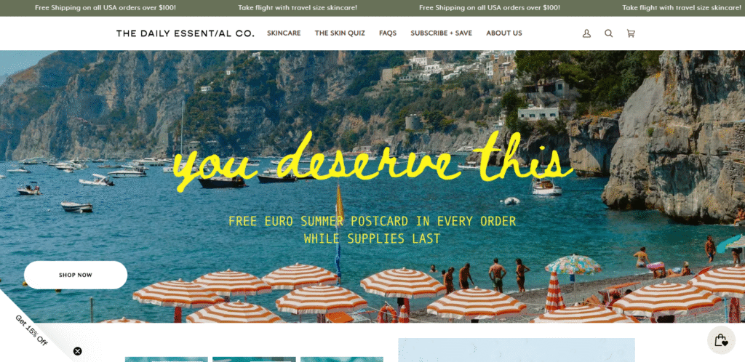The width and height of the screenshot is (745, 362).
Task: Open the Skincare menu
Action: tap(284, 33)
